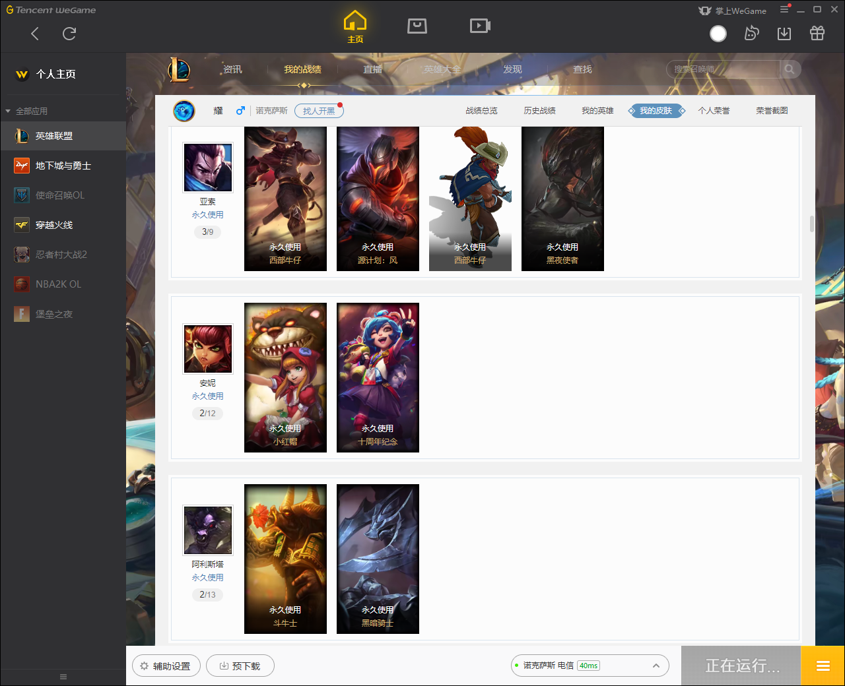Open the hamburger main menu at top right

(x=784, y=10)
